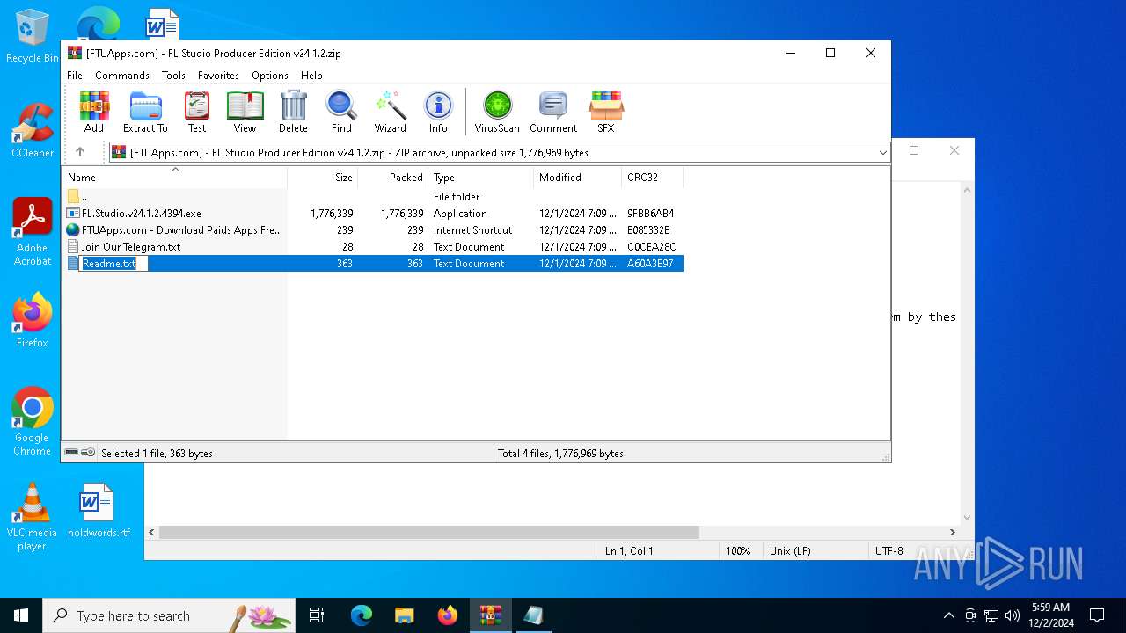
Task: Open the View toolbar icon
Action: (245, 112)
